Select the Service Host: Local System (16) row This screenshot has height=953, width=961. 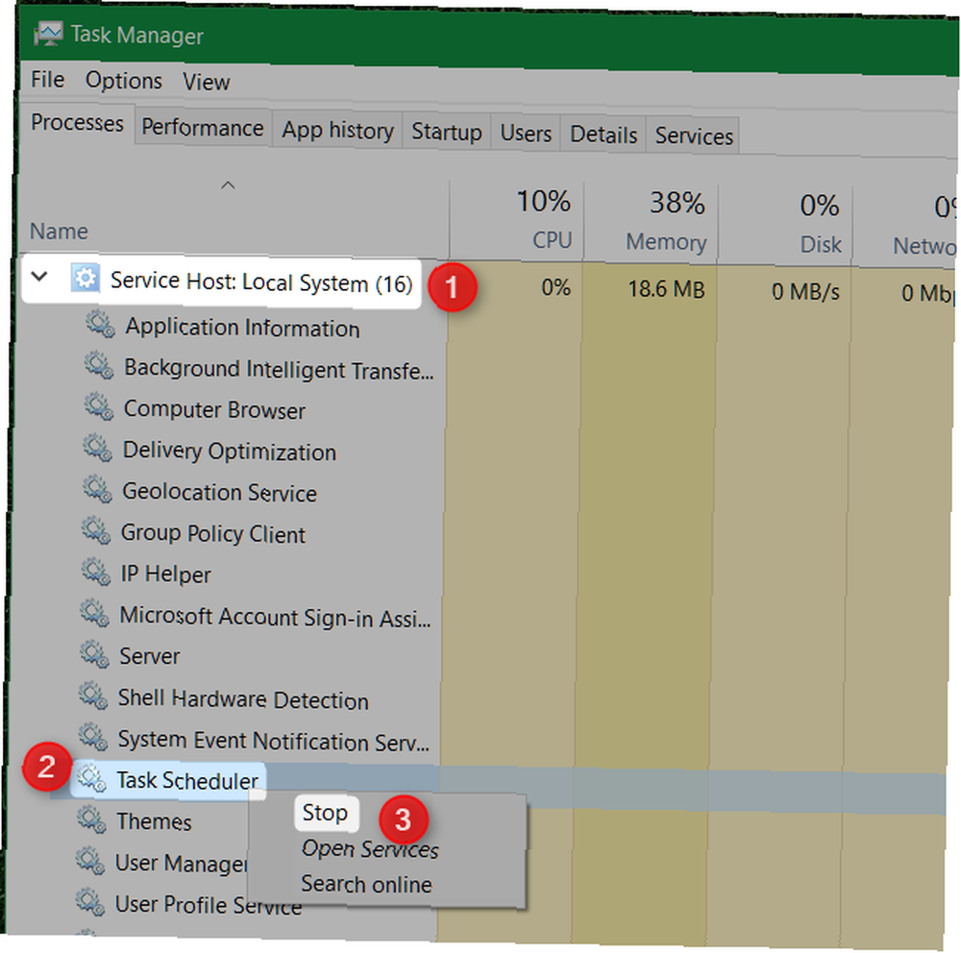point(221,281)
